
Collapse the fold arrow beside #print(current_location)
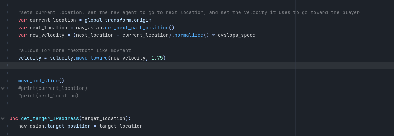coord(3,88)
